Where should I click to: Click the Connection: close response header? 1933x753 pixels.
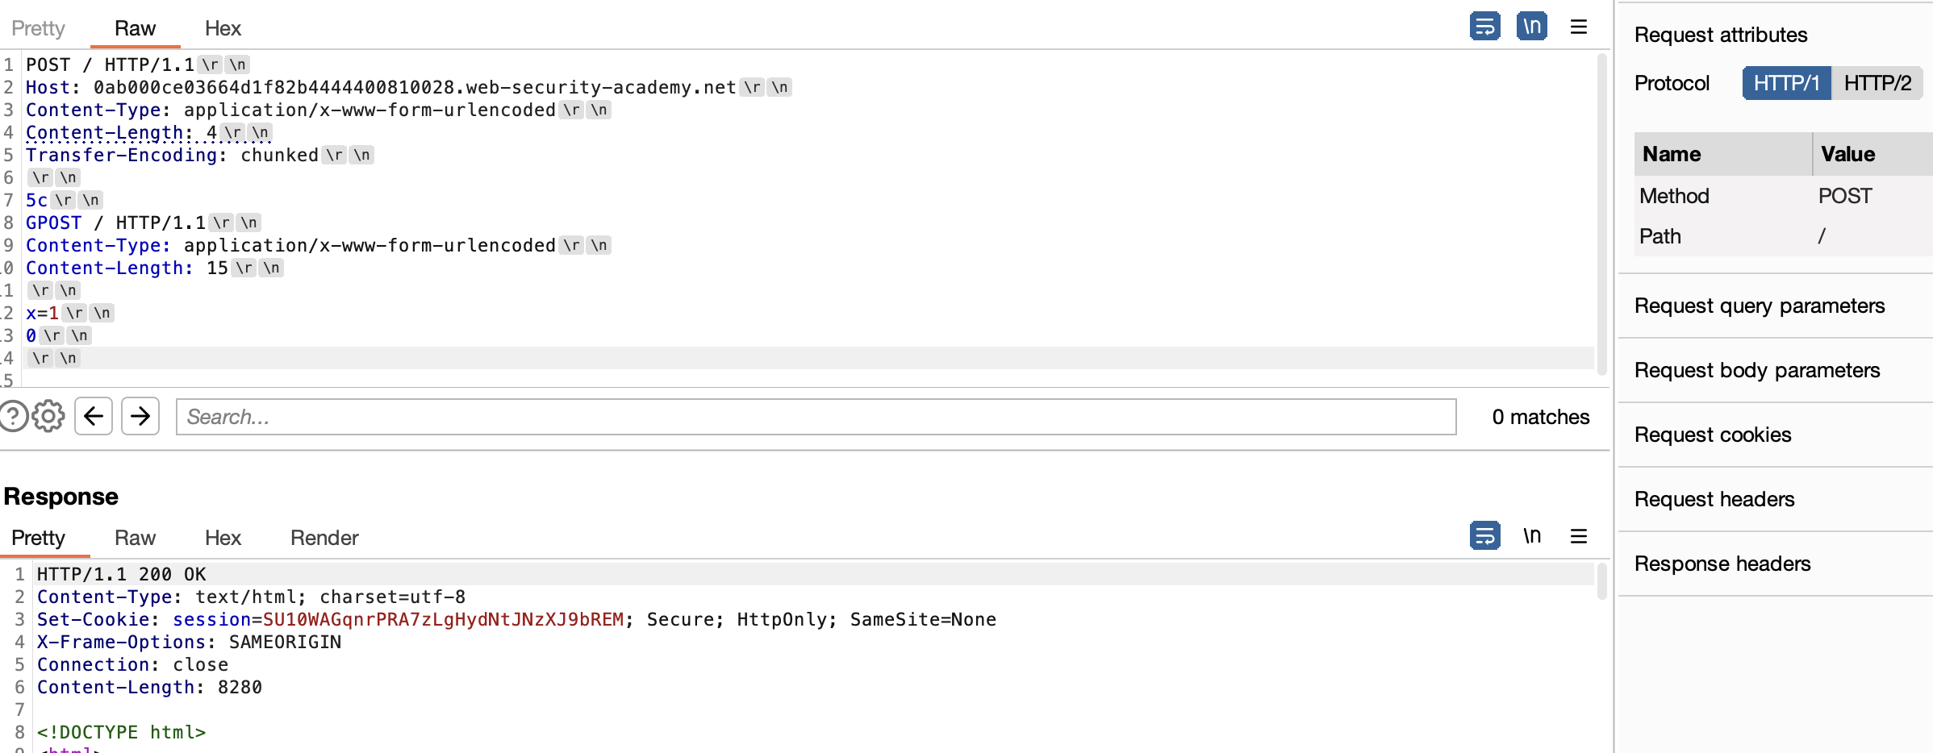[x=132, y=664]
